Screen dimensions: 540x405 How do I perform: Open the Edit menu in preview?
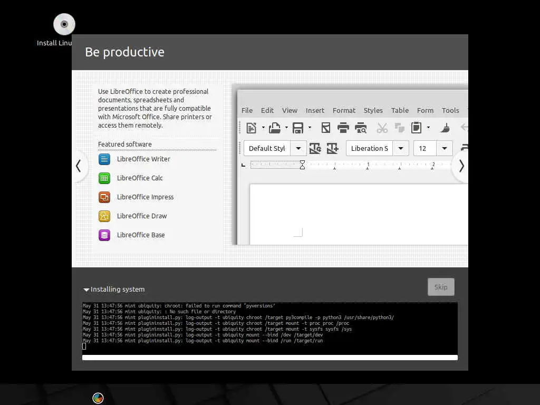(x=267, y=111)
